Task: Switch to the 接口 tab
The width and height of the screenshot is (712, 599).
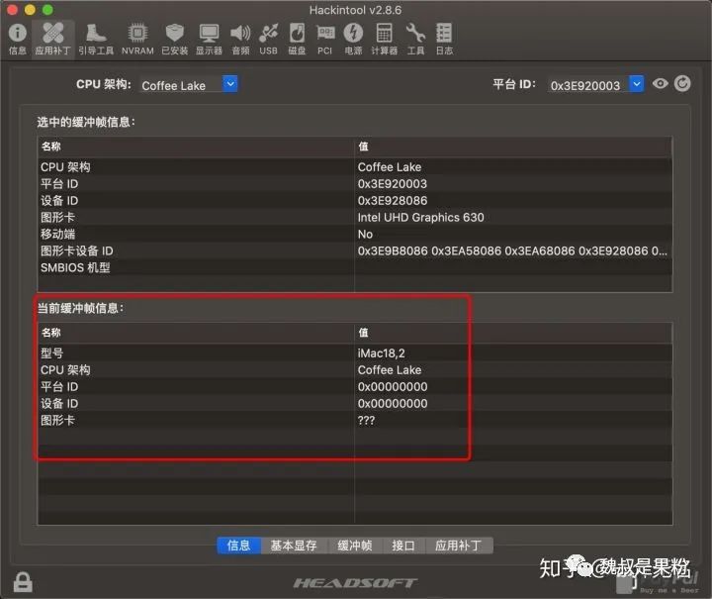Action: pyautogui.click(x=403, y=546)
